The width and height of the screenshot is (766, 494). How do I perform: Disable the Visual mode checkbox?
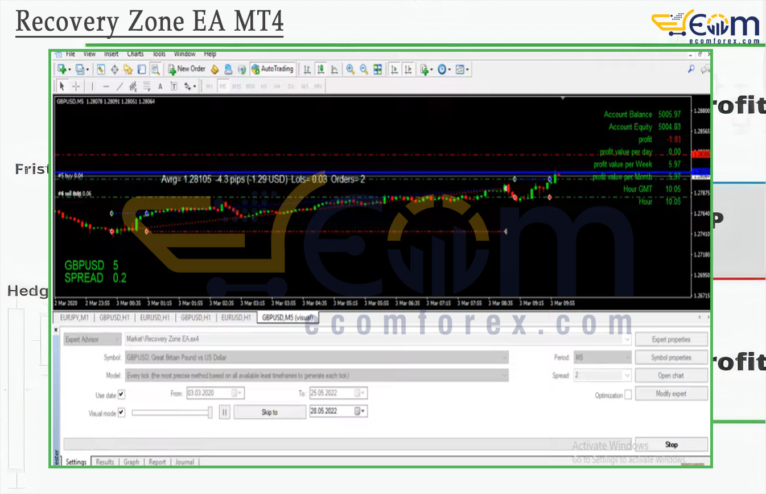tap(121, 413)
